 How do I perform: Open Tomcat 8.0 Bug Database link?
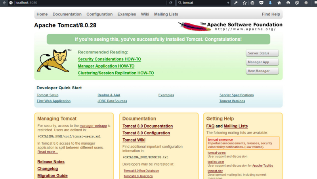[x=141, y=171]
